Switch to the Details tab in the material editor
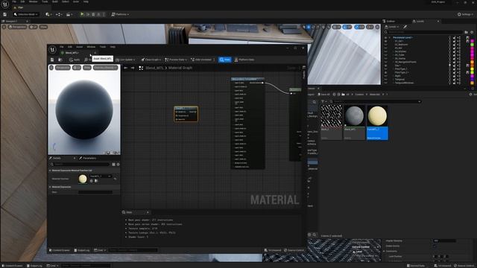This screenshot has width=477, height=268. click(x=57, y=158)
